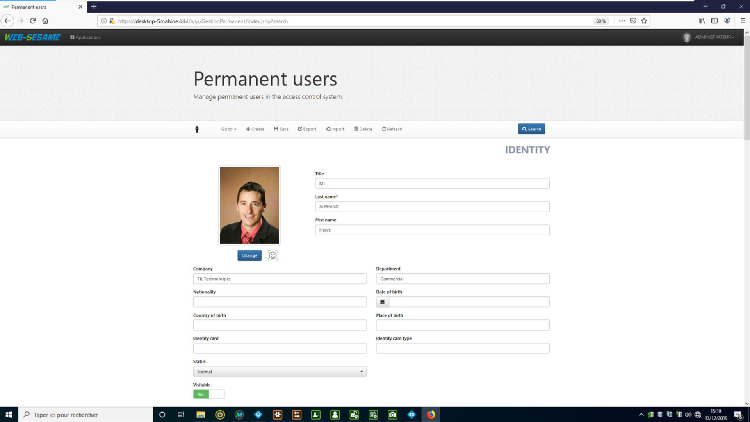Click the 80% zoom level indicator
750x422 pixels.
pyautogui.click(x=601, y=21)
